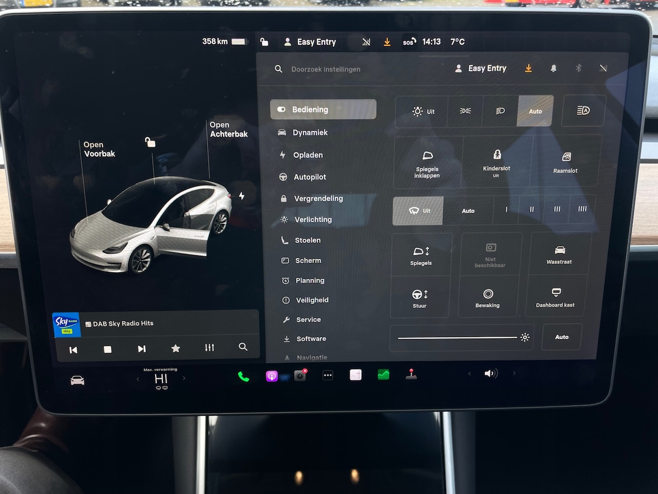Open the Autopilot settings menu
Image resolution: width=658 pixels, height=494 pixels.
[309, 177]
